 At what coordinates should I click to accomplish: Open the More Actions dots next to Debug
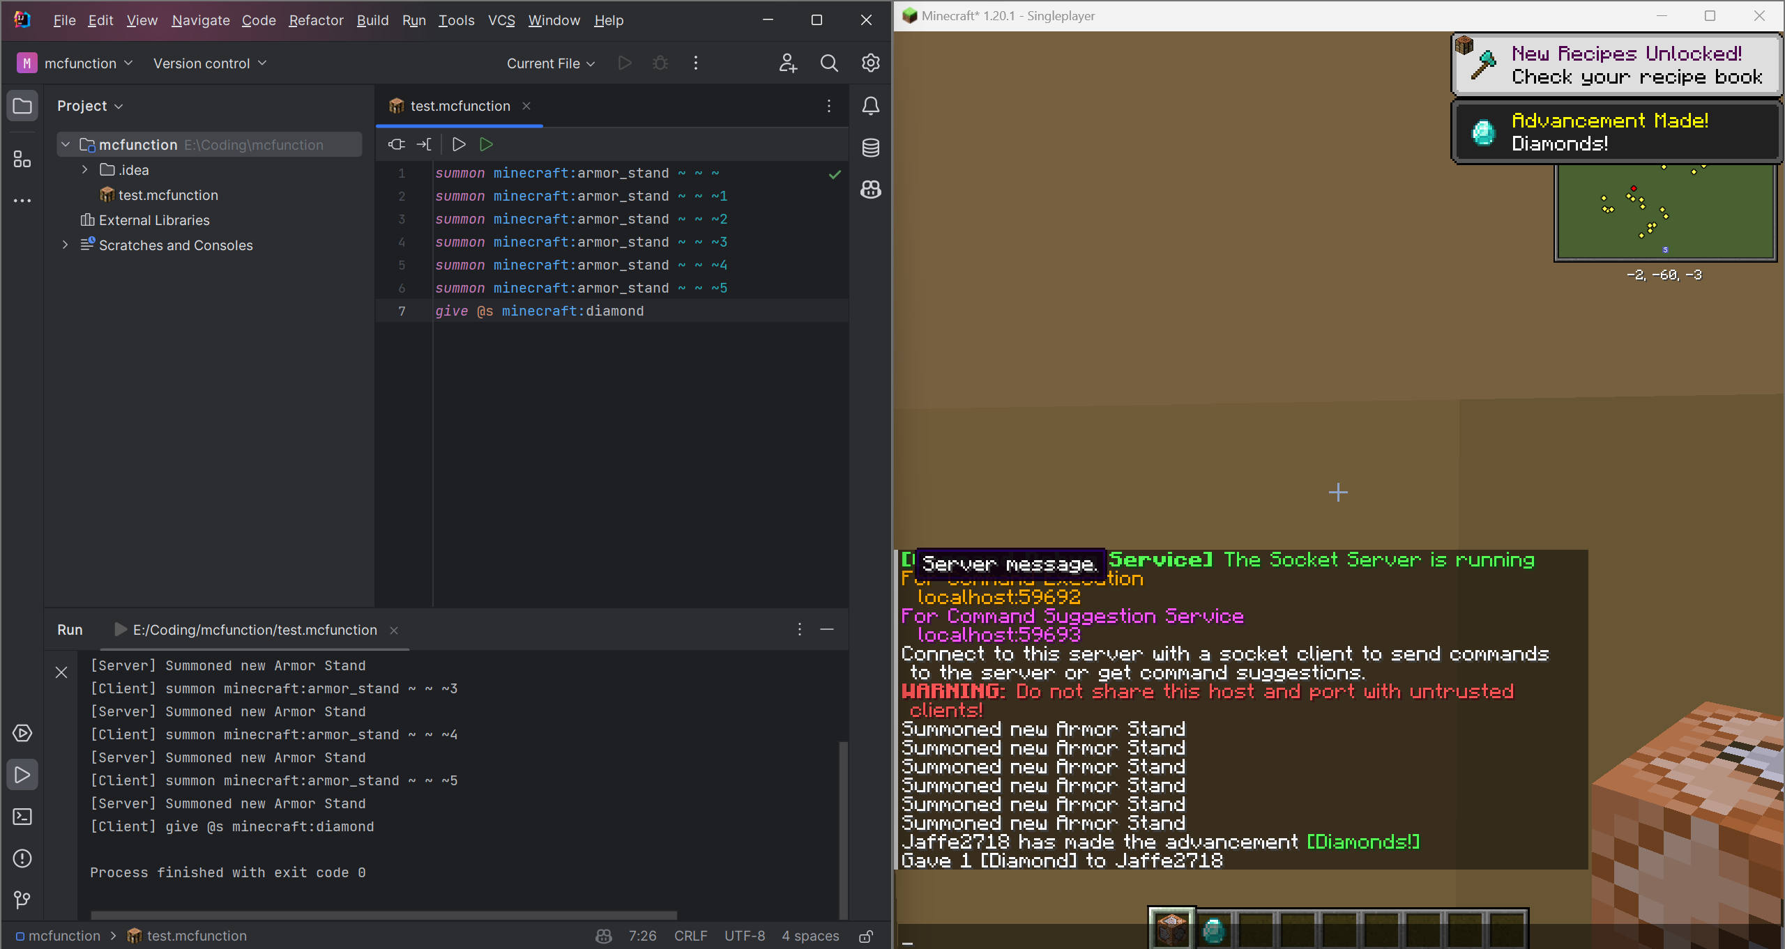click(x=696, y=63)
